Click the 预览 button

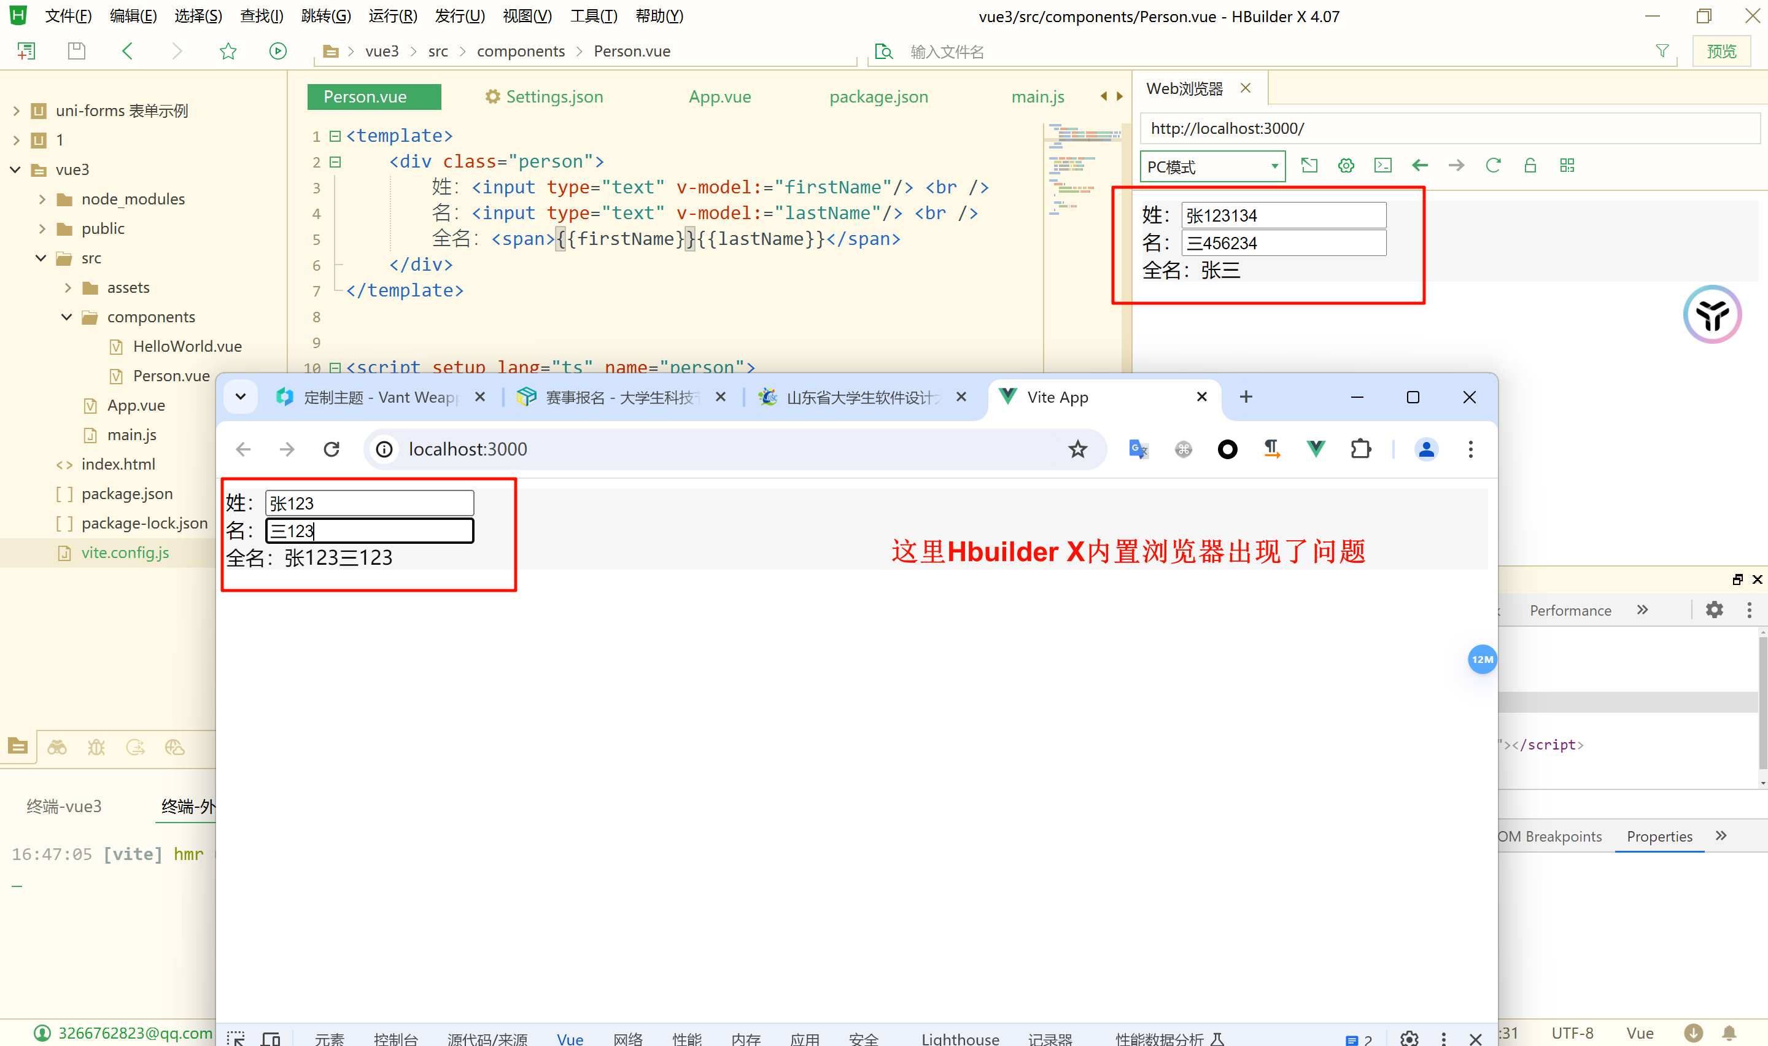1721,51
